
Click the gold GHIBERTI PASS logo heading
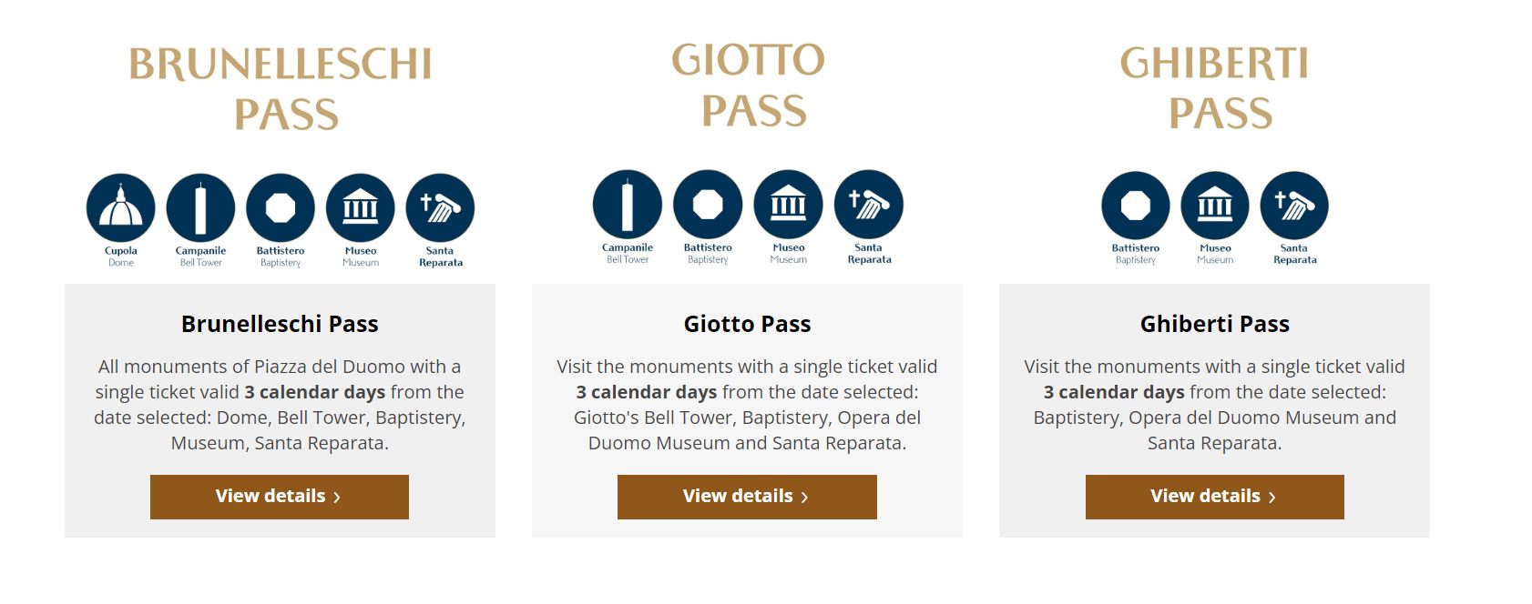pyautogui.click(x=1215, y=88)
